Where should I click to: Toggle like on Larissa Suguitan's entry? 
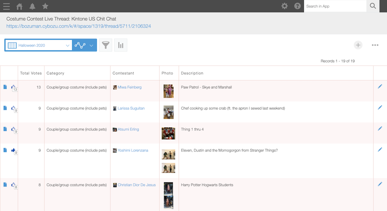coord(14,108)
